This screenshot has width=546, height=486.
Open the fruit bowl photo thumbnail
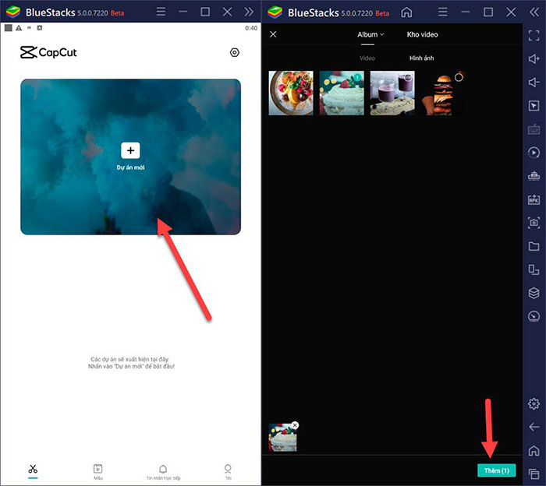(291, 93)
